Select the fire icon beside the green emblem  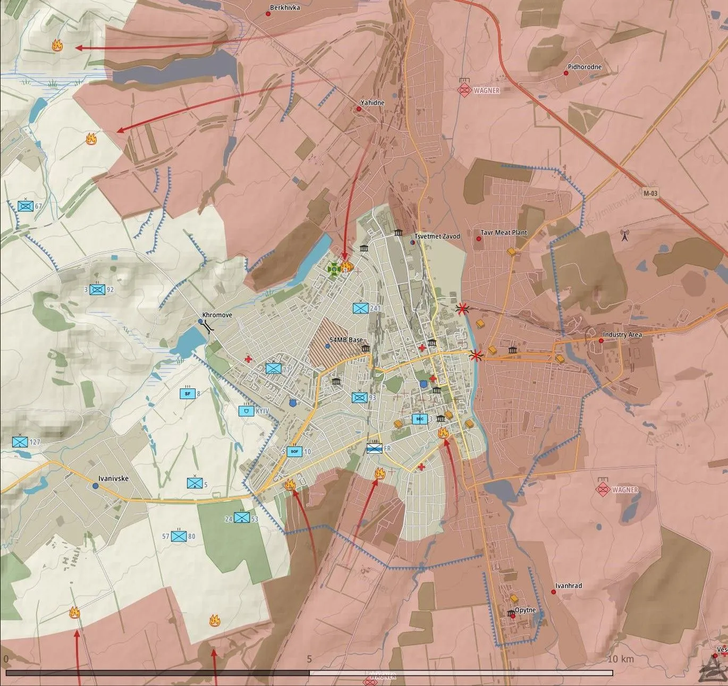[x=346, y=266]
